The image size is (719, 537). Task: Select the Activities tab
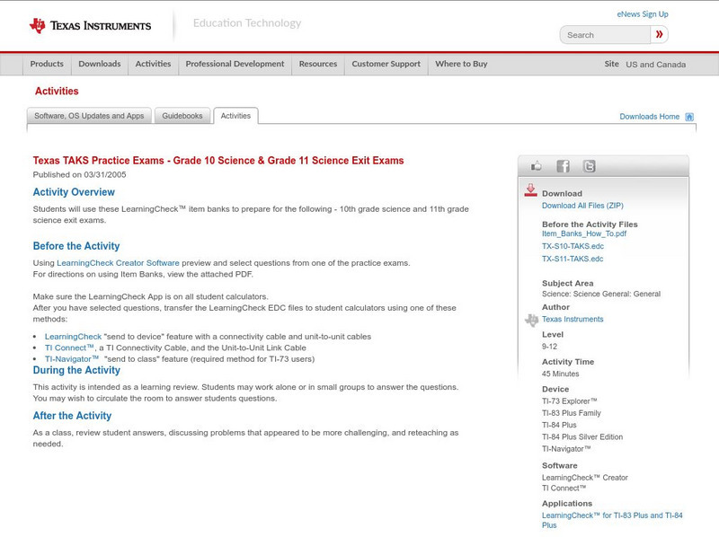(237, 115)
